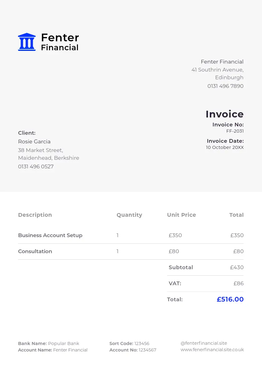
Task: Select the Business Account Setup row
Action: click(50, 235)
